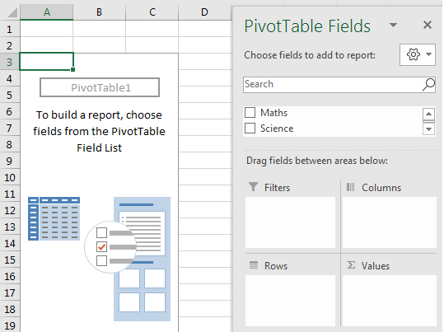Click the 'To build a report' instruction text
Image resolution: width=444 pixels, height=332 pixels.
pos(99,131)
